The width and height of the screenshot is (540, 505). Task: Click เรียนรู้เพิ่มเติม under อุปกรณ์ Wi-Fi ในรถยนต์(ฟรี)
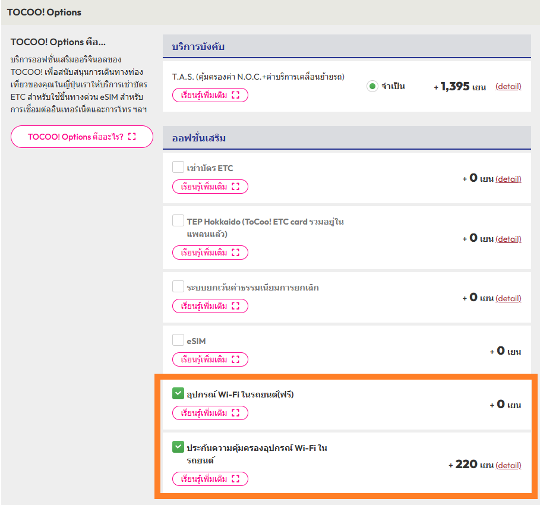pos(210,413)
